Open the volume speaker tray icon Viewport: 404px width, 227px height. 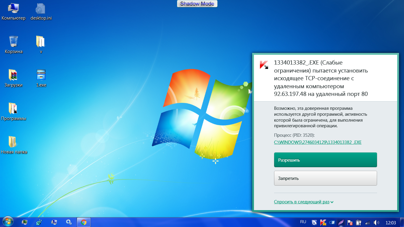pos(376,222)
